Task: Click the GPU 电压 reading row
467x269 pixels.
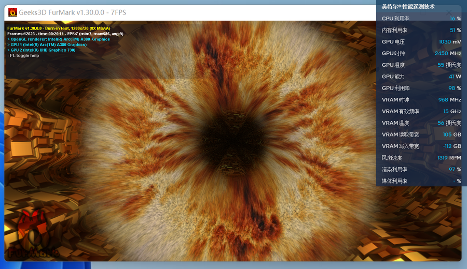Action: click(x=421, y=42)
